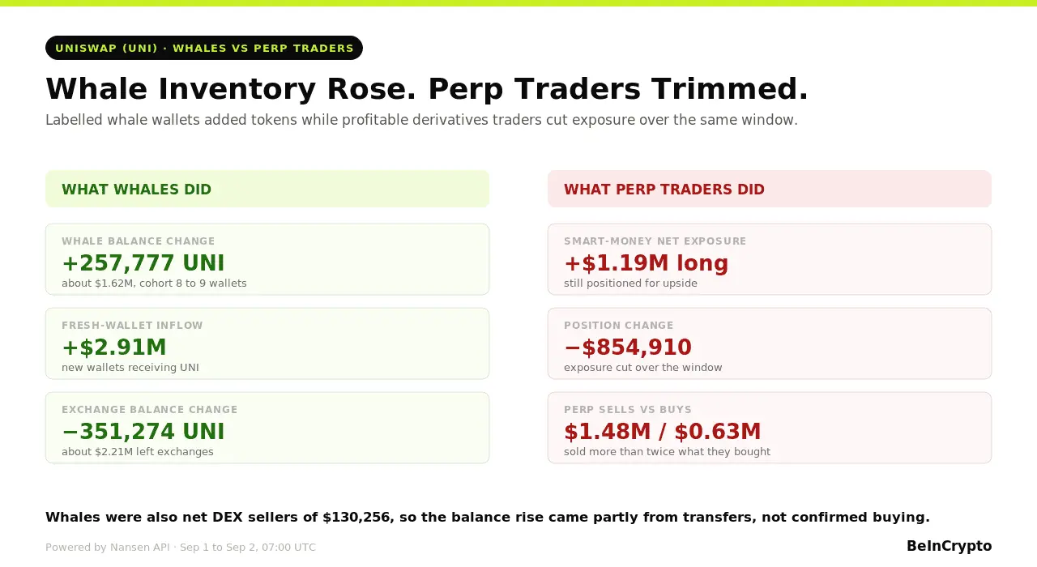Viewport: 1037px width, 567px height.
Task: Click the +$1.19M long value
Action: point(647,263)
